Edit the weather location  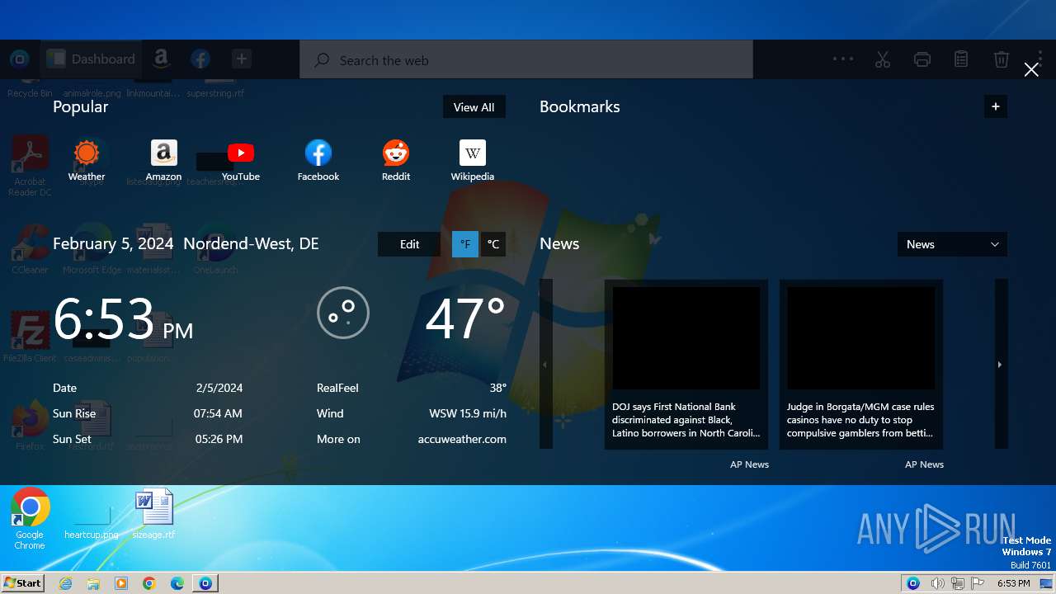coord(409,244)
